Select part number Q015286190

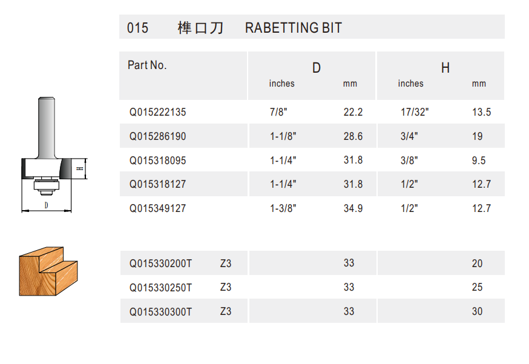[157, 137]
